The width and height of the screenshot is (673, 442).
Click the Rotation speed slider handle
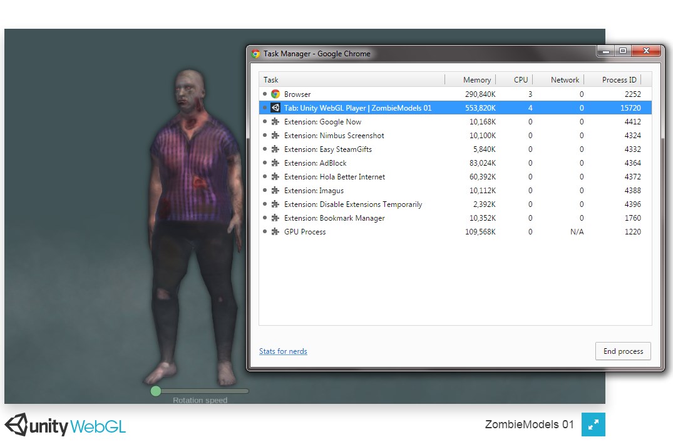pyautogui.click(x=156, y=391)
